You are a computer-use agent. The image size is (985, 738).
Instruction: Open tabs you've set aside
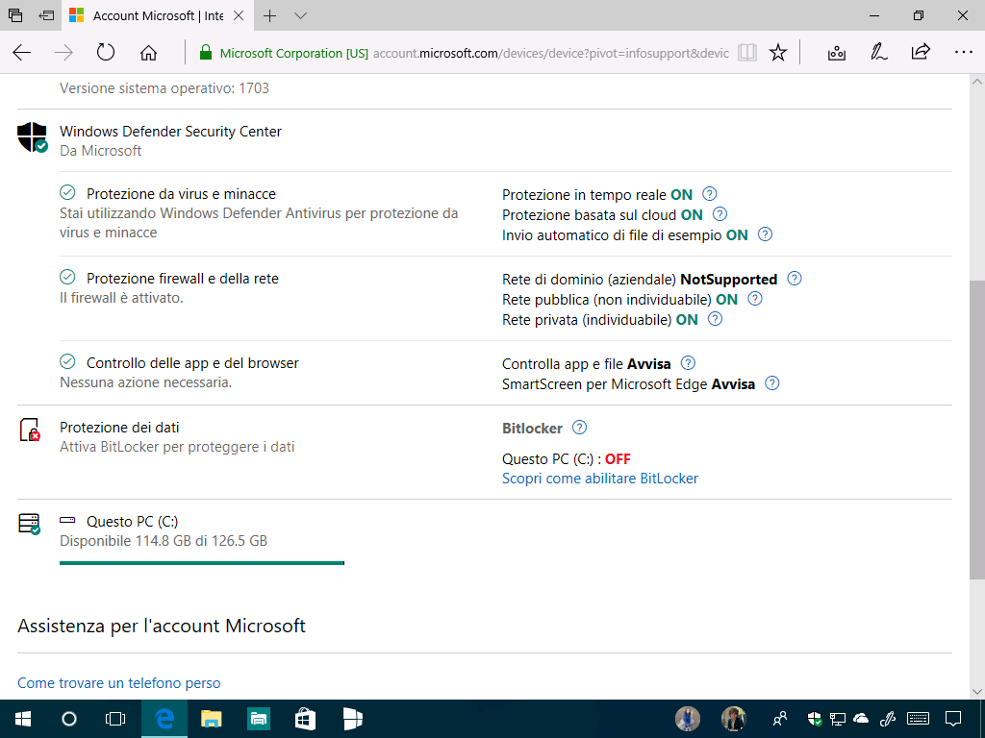point(15,15)
